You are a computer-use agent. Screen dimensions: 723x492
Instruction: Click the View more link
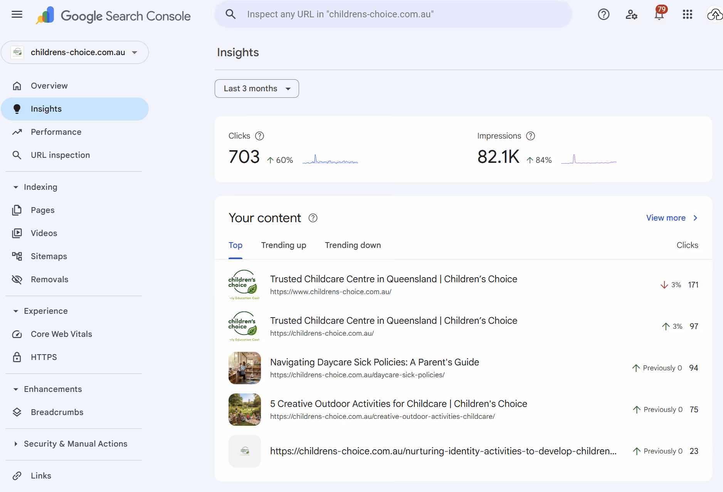[672, 218]
